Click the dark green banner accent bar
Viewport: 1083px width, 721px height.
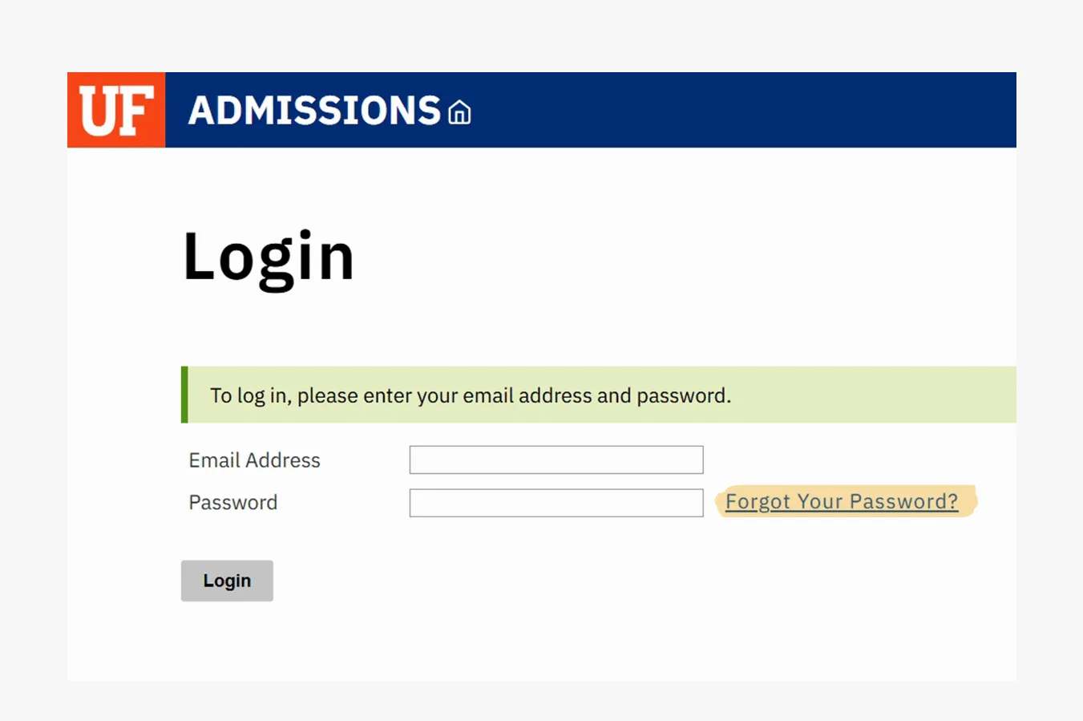pos(184,395)
